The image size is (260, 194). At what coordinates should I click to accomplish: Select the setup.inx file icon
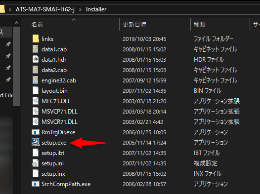(36, 173)
